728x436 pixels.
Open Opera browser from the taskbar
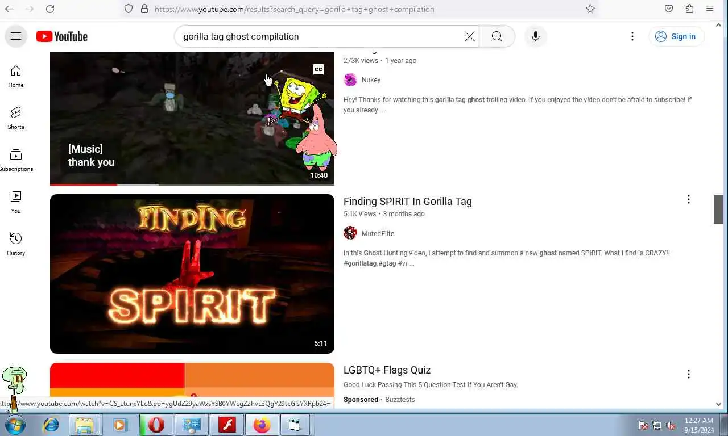156,425
